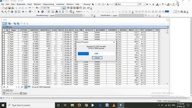Select the Zoom Out magnifier tool
The height and width of the screenshot is (108, 192).
tap(5, 12)
